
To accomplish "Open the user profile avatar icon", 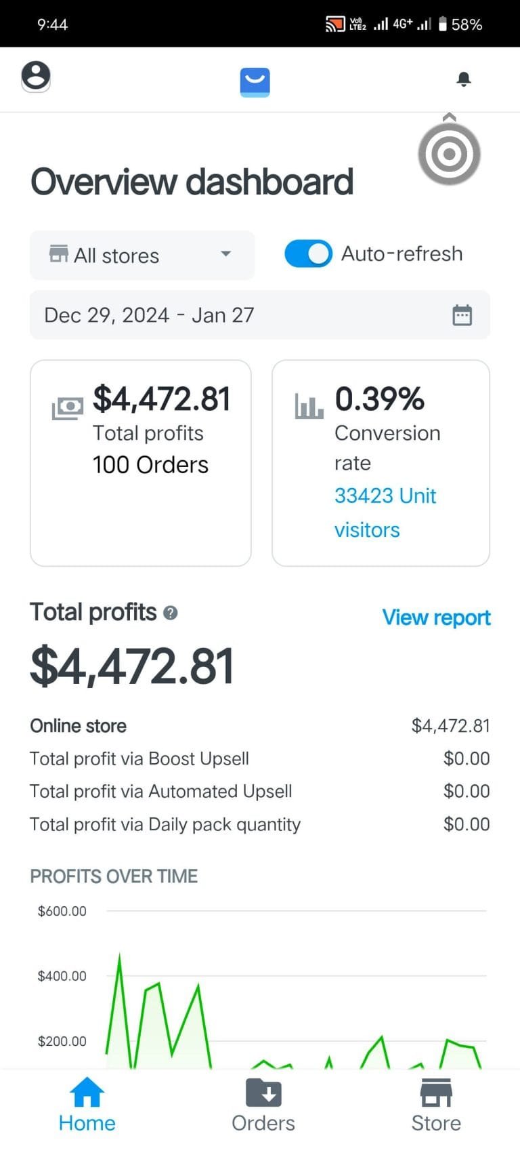I will 36,76.
